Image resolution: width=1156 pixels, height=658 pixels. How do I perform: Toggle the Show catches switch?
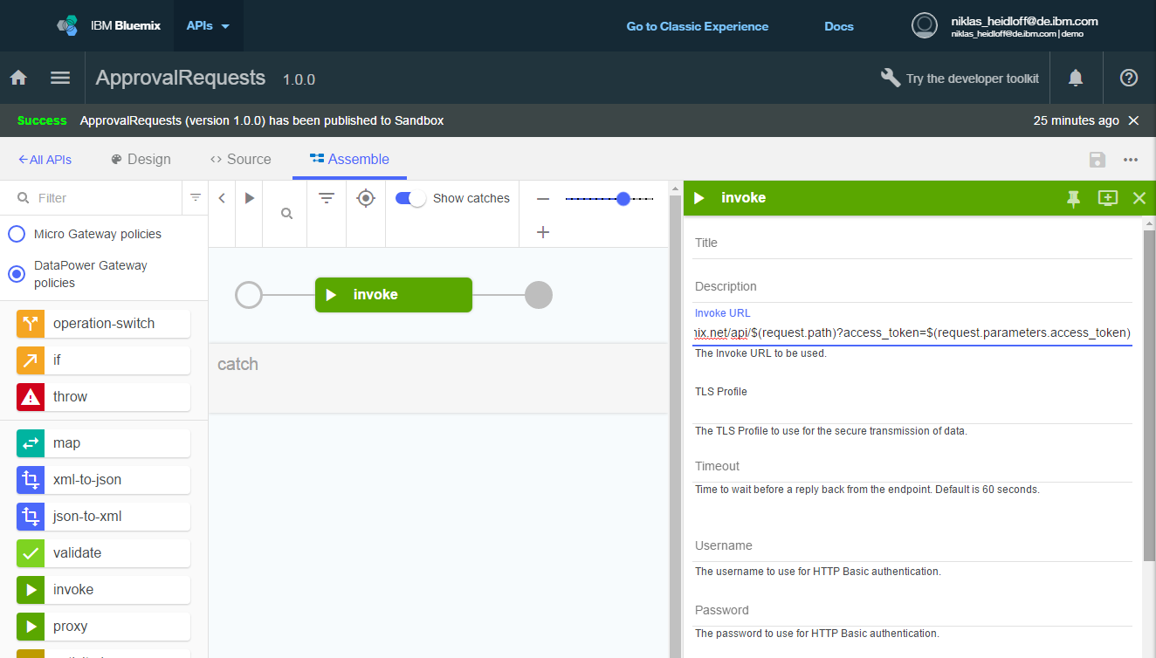[x=410, y=198]
